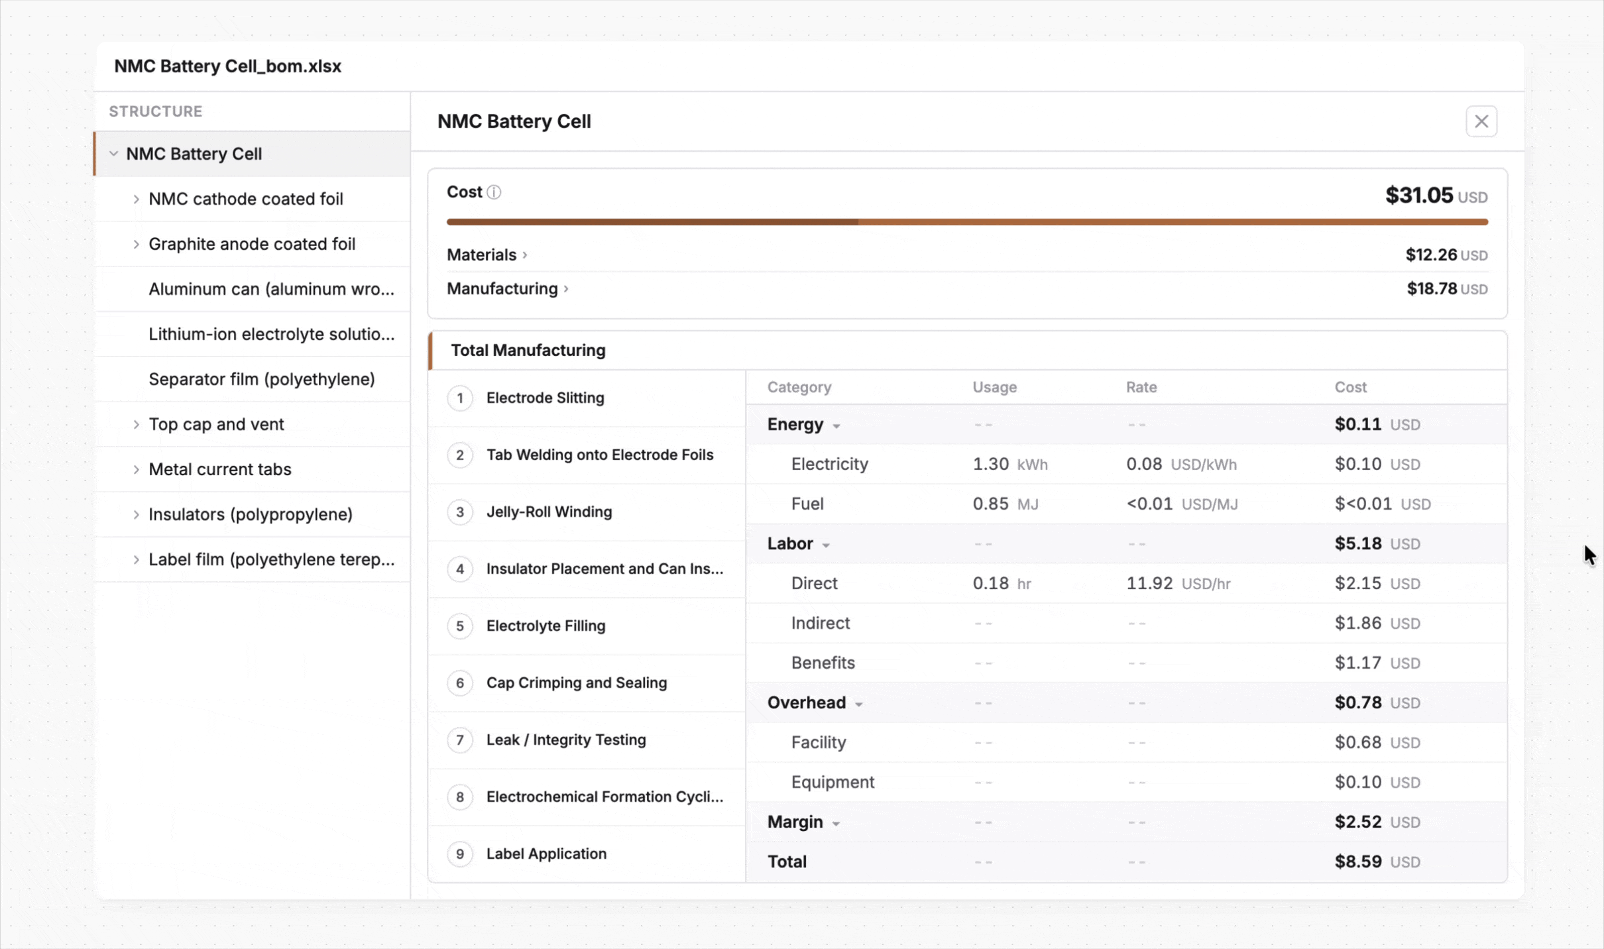Collapse the Labor category dropdown

pos(826,545)
